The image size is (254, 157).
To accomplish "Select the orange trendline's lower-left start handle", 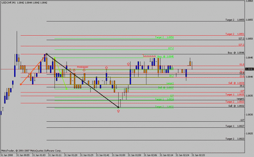I will 21,84.
